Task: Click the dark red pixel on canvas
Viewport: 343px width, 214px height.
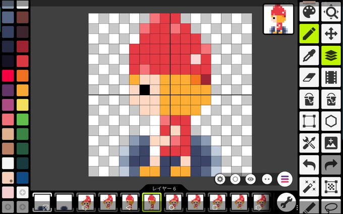Action: (x=206, y=80)
